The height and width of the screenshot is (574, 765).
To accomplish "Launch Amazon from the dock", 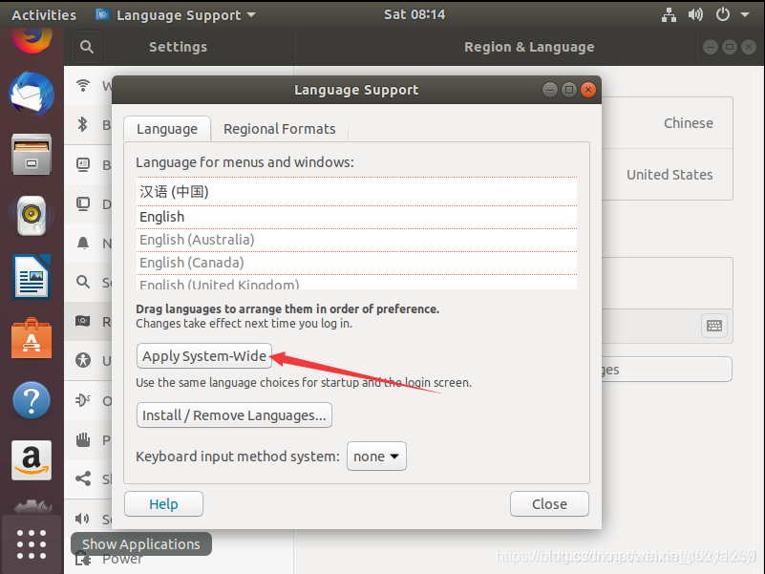I will (32, 460).
